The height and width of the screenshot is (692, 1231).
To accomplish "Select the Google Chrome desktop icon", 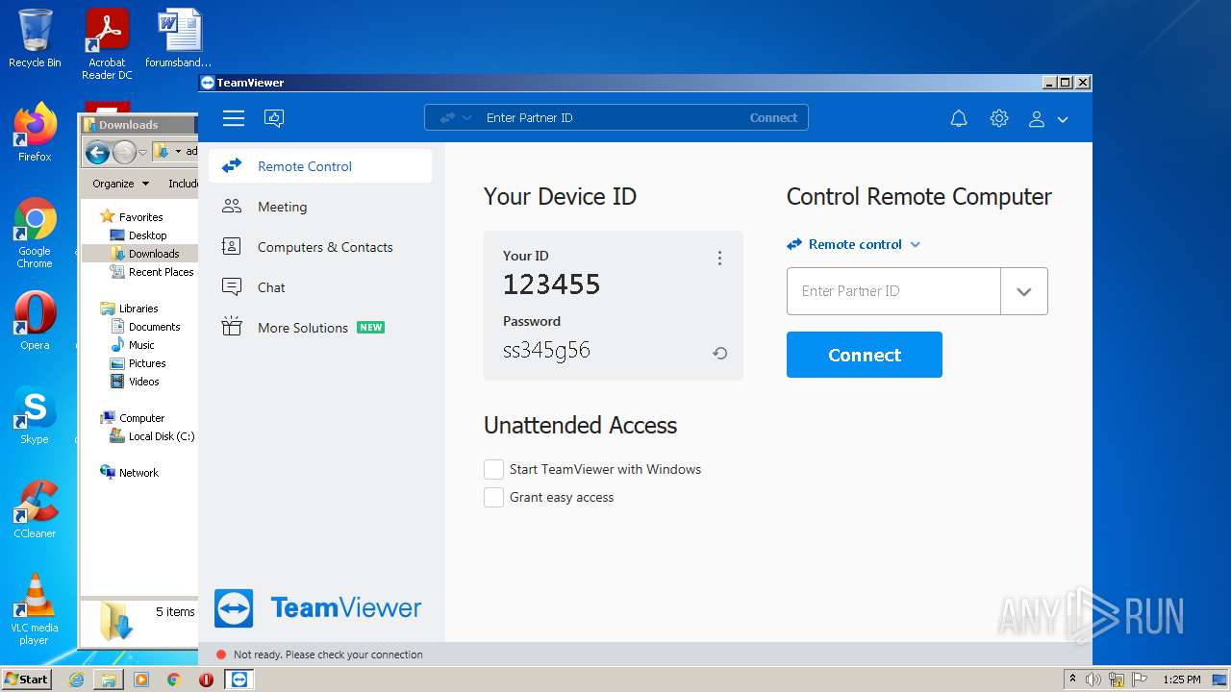I will [35, 234].
